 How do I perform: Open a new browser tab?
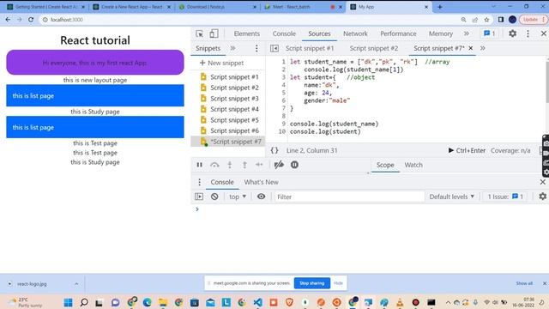[x=440, y=7]
